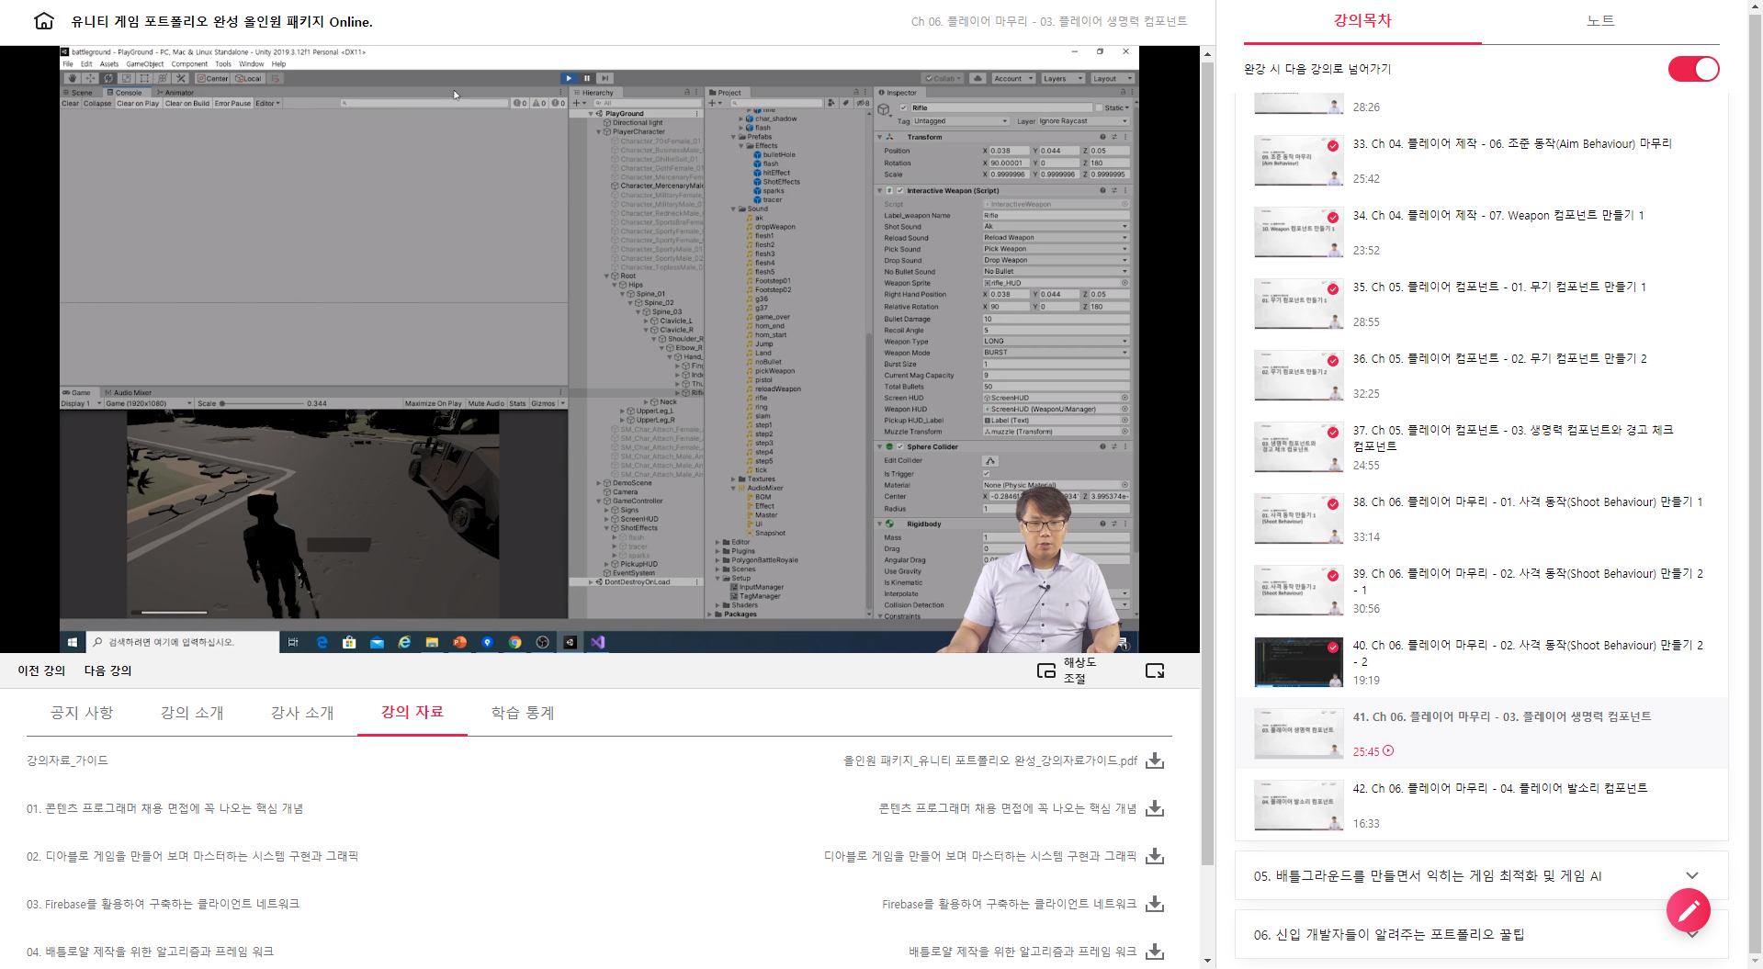
Task: Open file link 콘텐츠 프로그래머 채용 면접에 꼭 나오는 핵심 개념
Action: pyautogui.click(x=1008, y=808)
